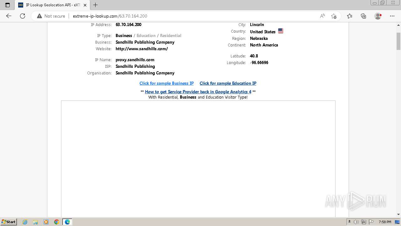Screen dimensions: 401x226
Task: Select the North America continent value
Action: [x=264, y=45]
